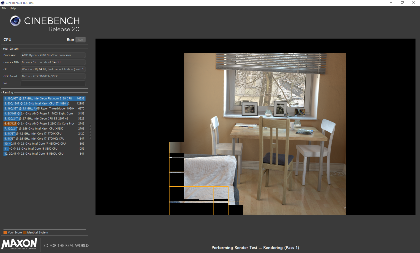Viewport: 420px width, 253px height.
Task: Click the brown Identical System legend swatch
Action: click(x=24, y=232)
